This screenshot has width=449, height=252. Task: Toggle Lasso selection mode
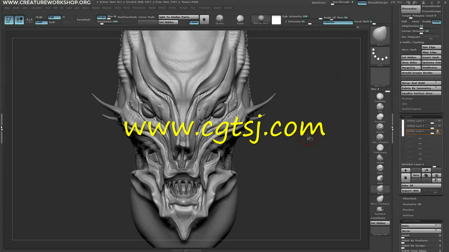pyautogui.click(x=194, y=22)
